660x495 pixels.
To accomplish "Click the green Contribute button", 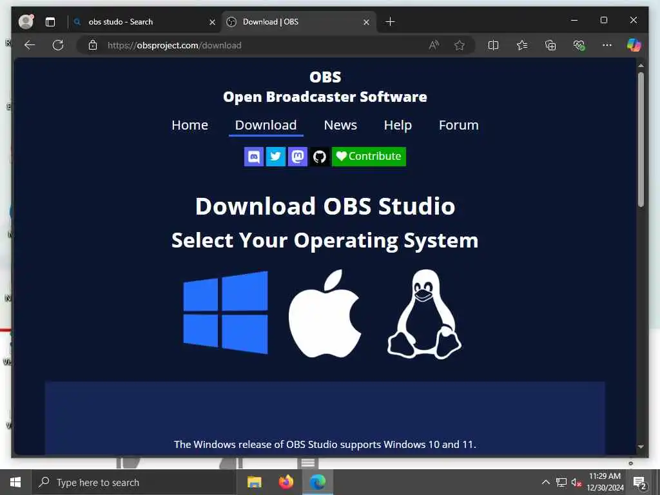I will (369, 157).
